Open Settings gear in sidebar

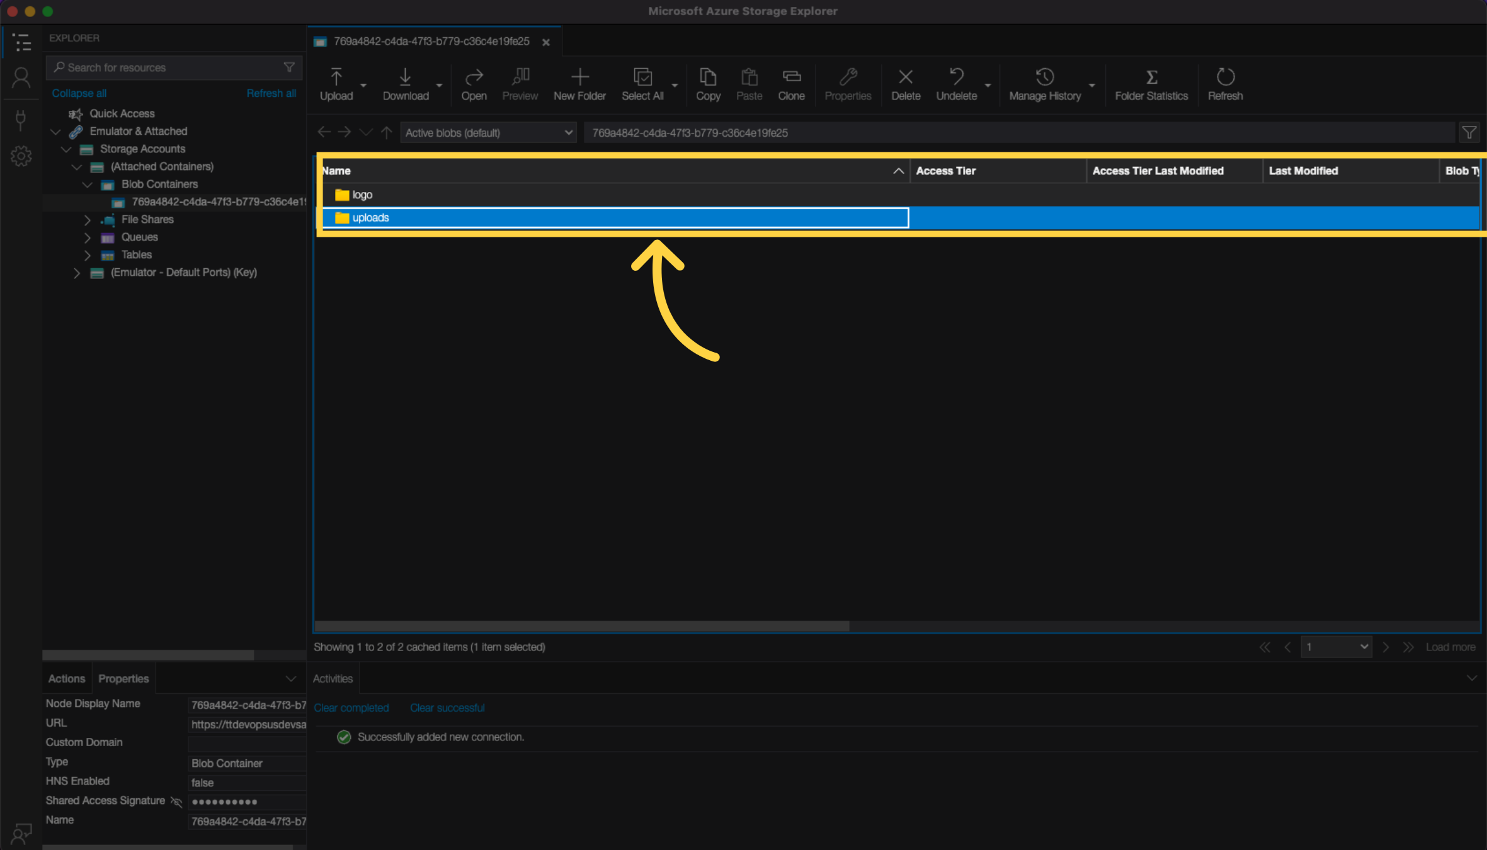(x=21, y=156)
